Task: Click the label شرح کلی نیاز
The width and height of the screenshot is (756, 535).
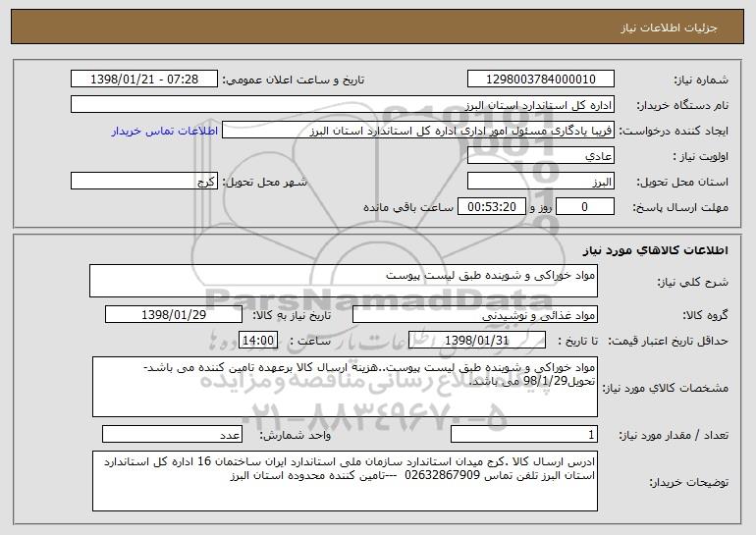Action: click(x=693, y=283)
